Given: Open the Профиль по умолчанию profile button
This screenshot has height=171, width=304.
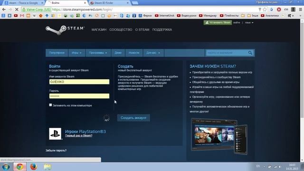Looking at the screenshot, I should [x=268, y=2].
